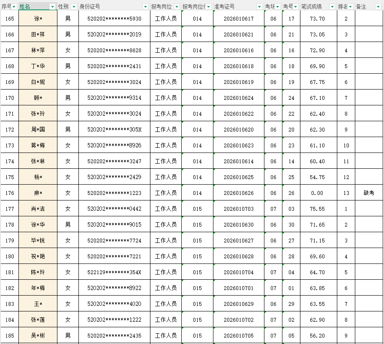Click the name cell 肖*洁
Screen dimensions: 384x344
point(38,209)
